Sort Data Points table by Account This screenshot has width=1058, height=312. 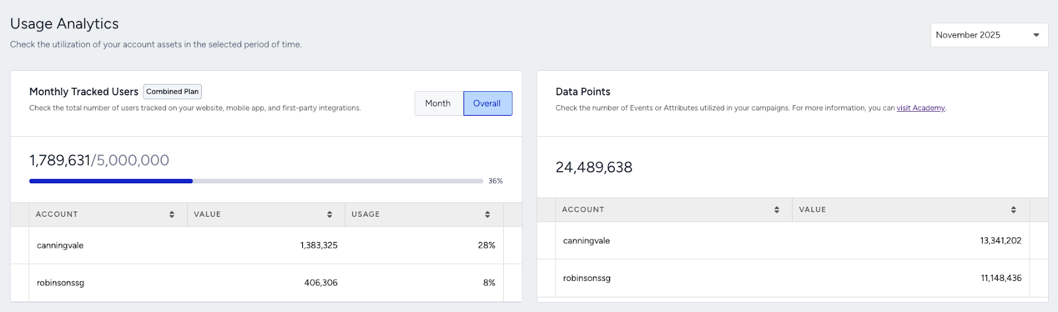coord(777,210)
